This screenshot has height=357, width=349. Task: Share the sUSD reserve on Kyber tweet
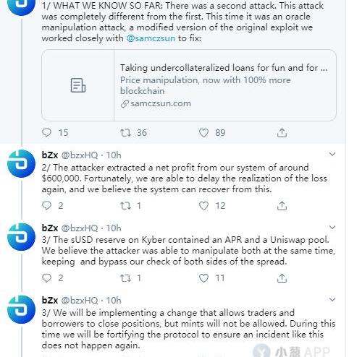click(282, 278)
